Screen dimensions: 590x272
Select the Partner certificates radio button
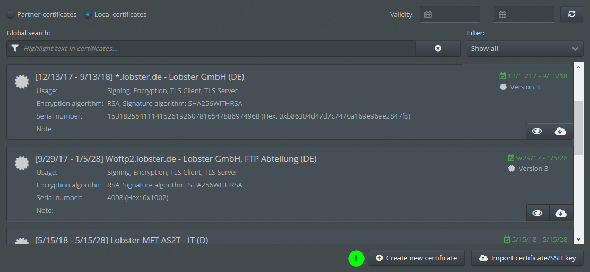coord(11,15)
